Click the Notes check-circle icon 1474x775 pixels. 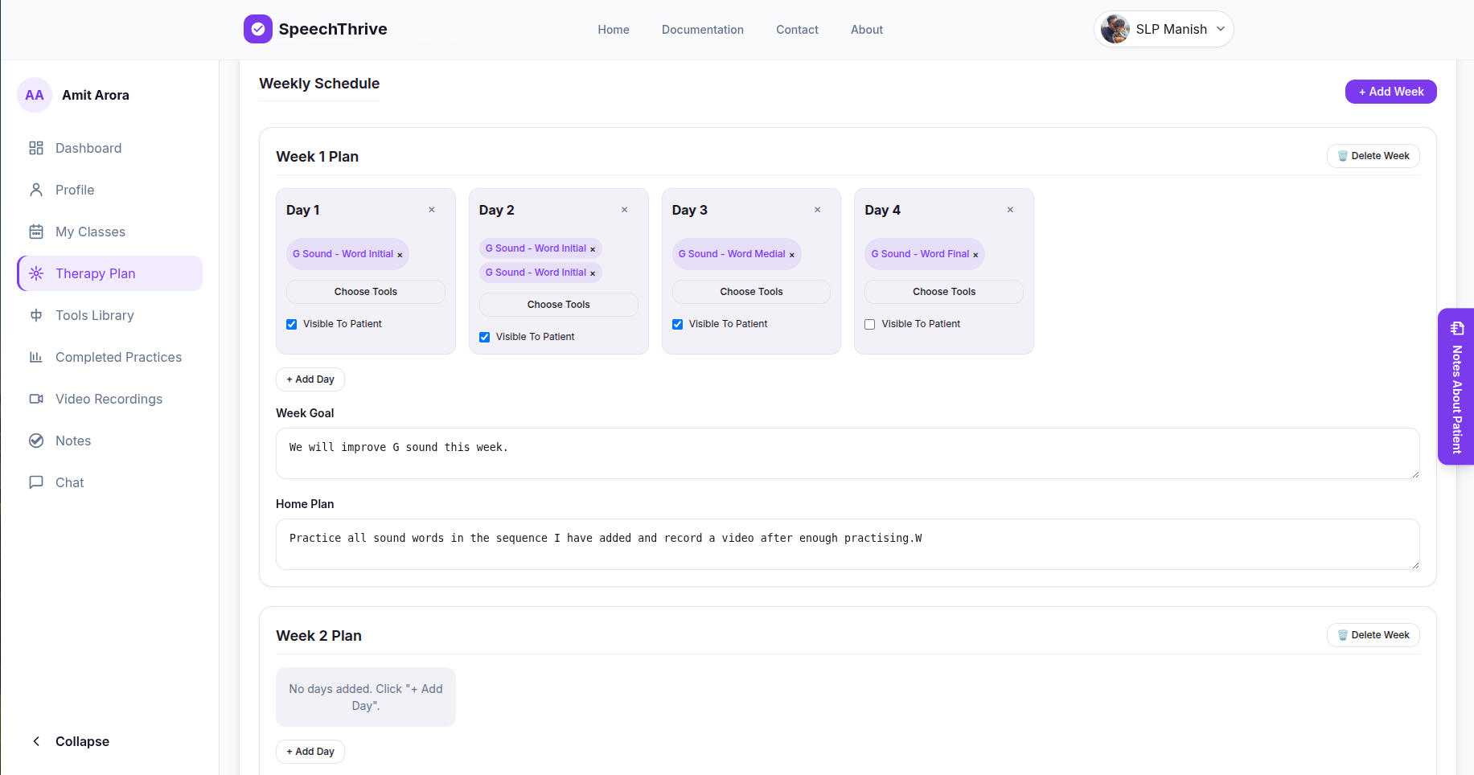pyautogui.click(x=36, y=441)
